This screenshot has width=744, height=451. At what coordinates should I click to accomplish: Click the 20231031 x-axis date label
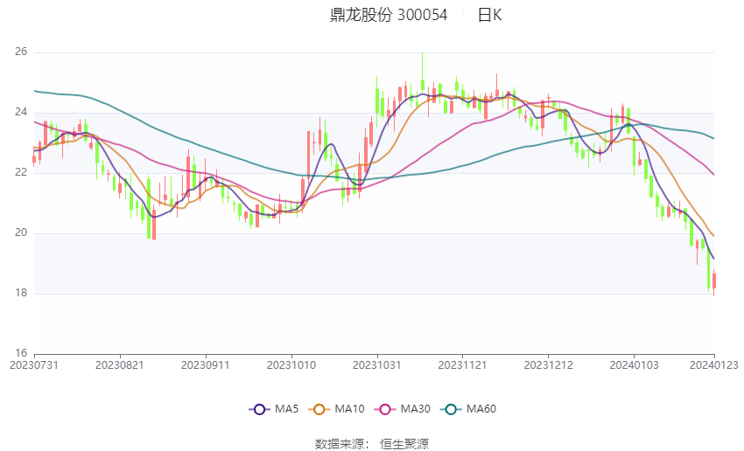376,365
